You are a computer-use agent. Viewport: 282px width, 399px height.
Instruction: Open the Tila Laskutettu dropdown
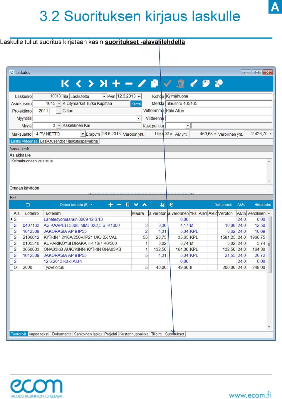[104, 96]
